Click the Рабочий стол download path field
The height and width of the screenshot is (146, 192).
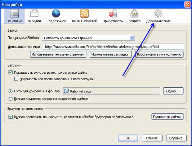point(112,91)
